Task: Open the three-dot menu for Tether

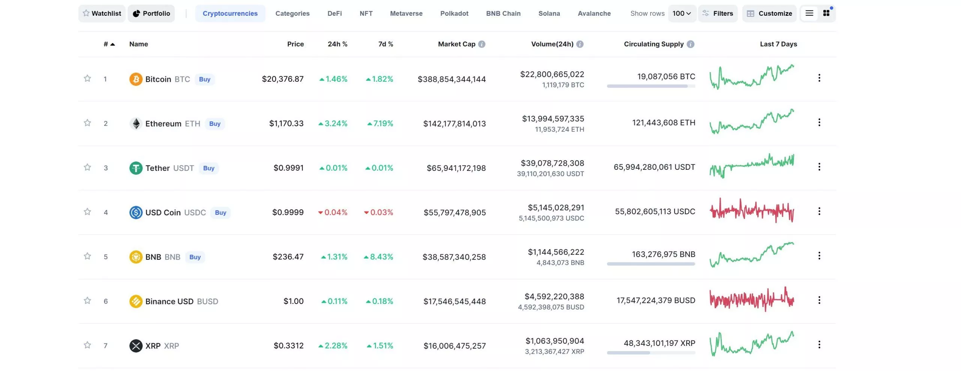Action: tap(819, 167)
